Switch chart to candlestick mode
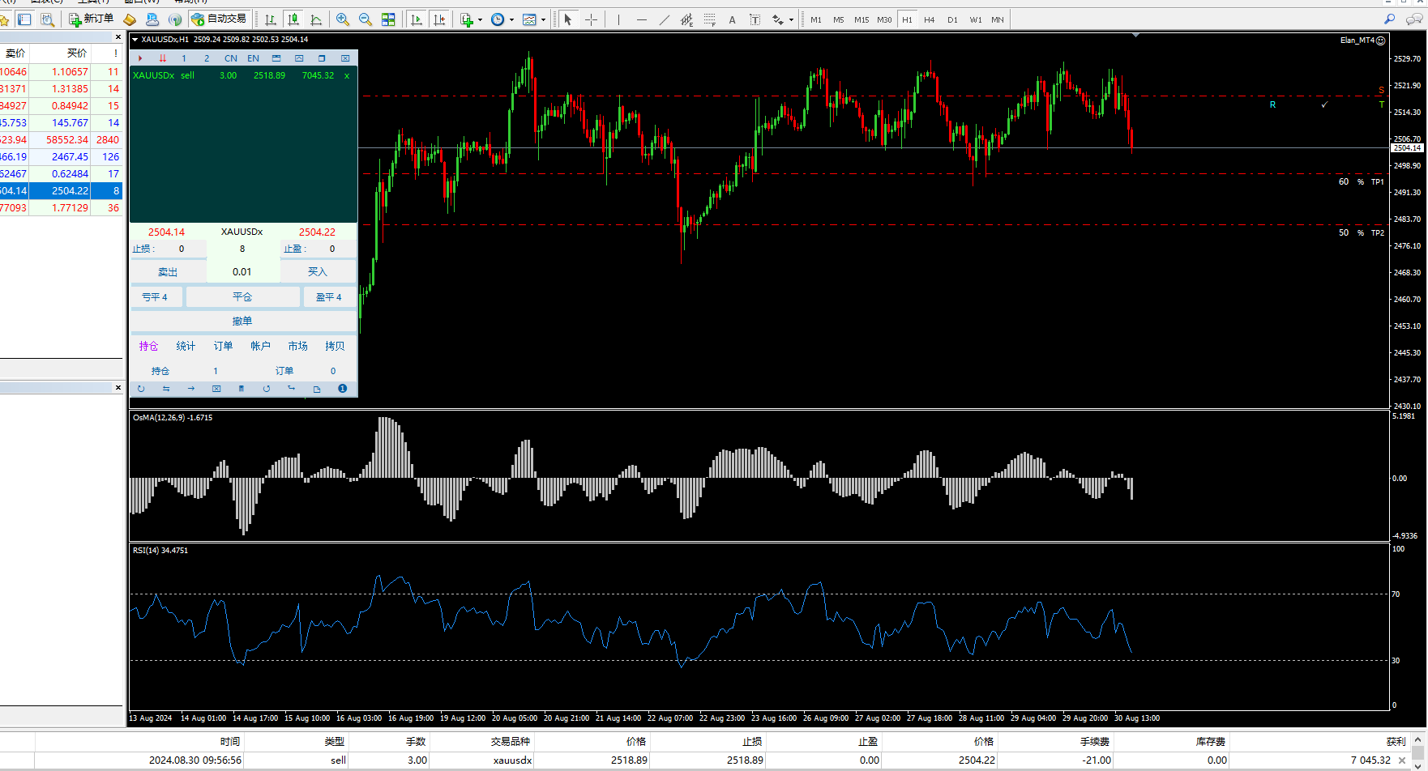 click(293, 19)
